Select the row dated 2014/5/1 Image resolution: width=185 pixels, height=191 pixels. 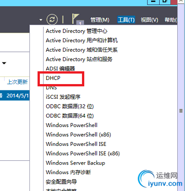[x=15, y=96]
